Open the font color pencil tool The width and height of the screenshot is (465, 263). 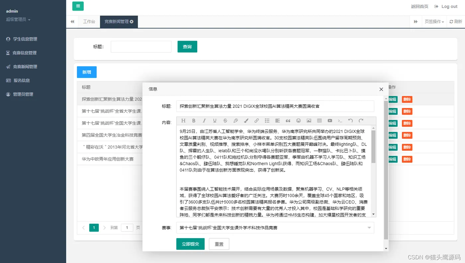click(236, 121)
